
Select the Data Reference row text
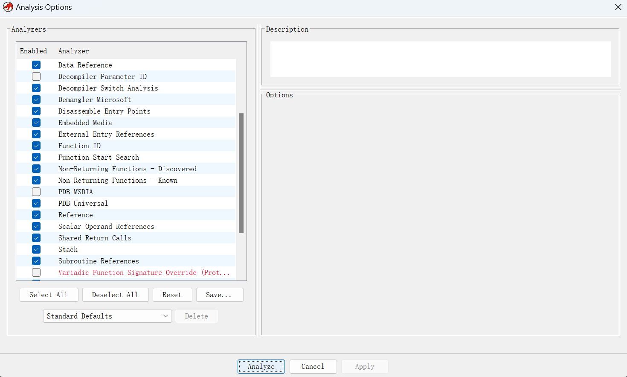click(85, 65)
